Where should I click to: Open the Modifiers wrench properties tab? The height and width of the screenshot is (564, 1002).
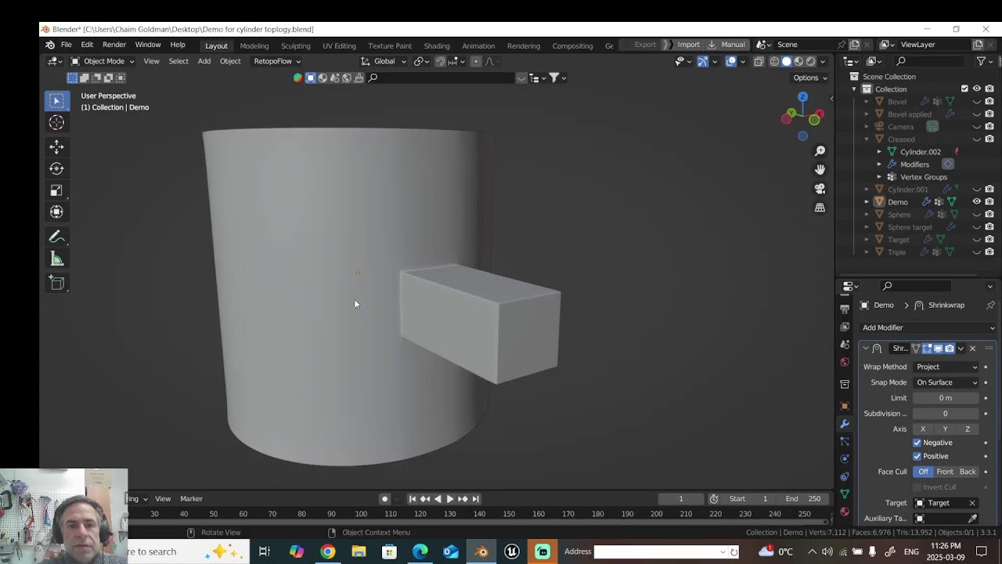click(845, 424)
